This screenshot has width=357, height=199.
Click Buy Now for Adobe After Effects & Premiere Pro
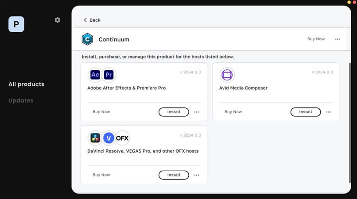(x=101, y=112)
